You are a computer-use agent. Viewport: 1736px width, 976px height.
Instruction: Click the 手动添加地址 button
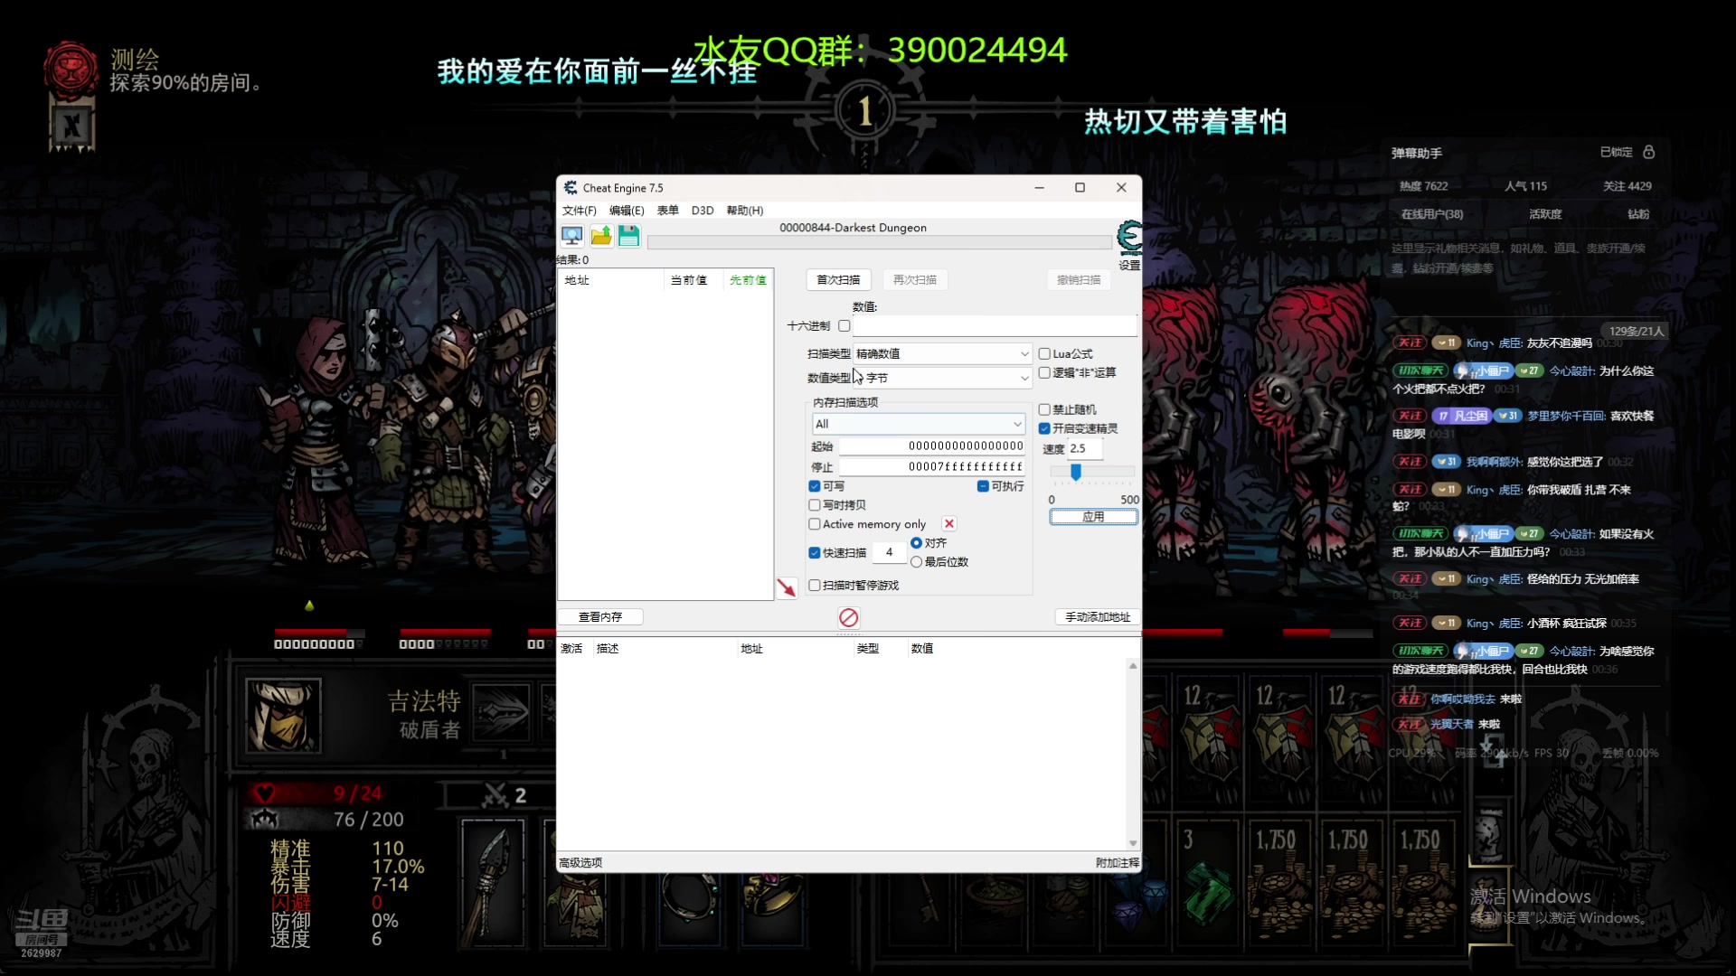(1098, 617)
